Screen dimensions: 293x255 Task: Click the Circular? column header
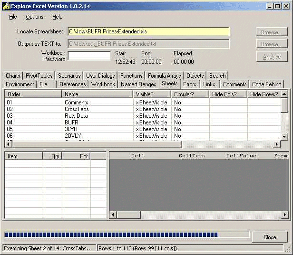(190, 94)
